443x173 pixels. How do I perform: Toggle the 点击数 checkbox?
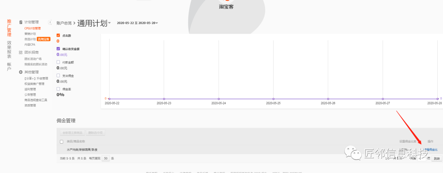coord(58,36)
